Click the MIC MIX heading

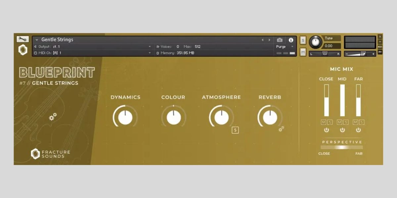(x=342, y=69)
